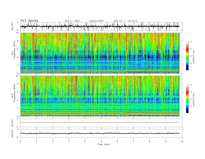The height and width of the screenshot is (159, 205).
Task: Click the ch.1 "Frequency (kHz)" axis label
Action: tap(14, 50)
